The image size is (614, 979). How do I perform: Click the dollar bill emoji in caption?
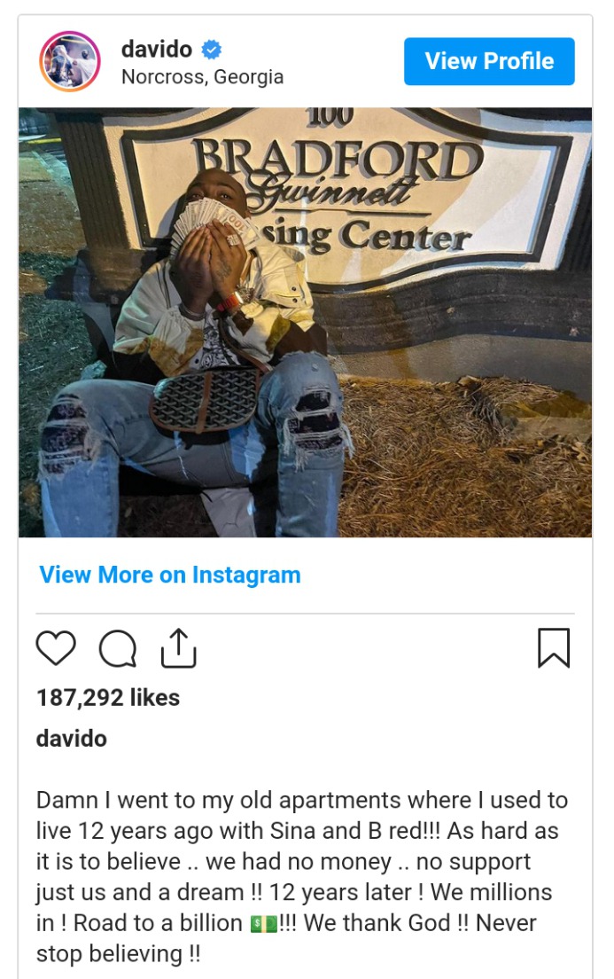(263, 923)
